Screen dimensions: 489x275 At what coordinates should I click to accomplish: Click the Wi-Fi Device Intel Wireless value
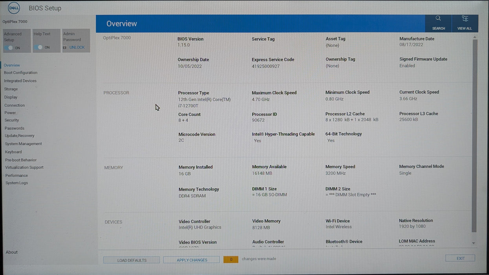coord(339,227)
